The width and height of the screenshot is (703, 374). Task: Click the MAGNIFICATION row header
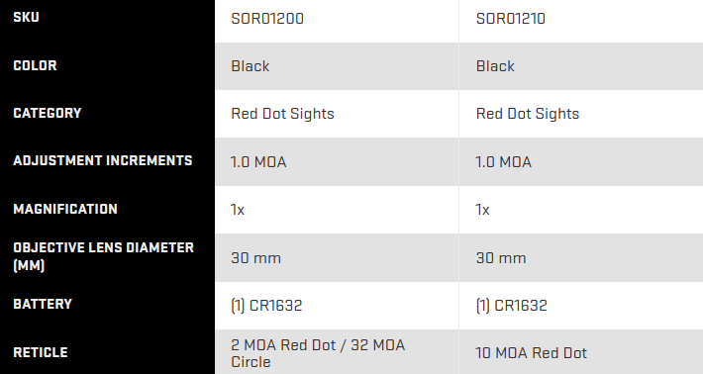[x=65, y=209]
